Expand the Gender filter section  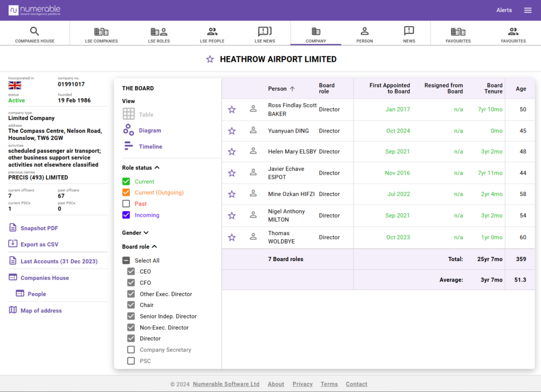pos(146,232)
